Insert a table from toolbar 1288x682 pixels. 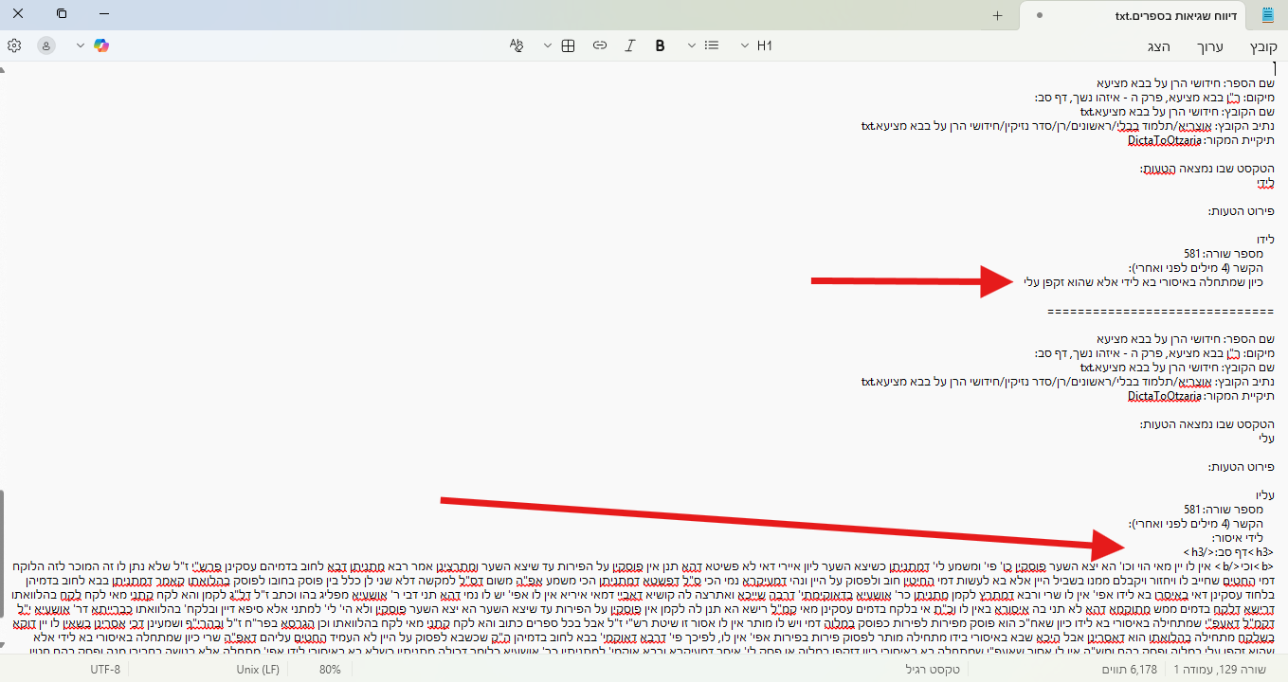(569, 45)
